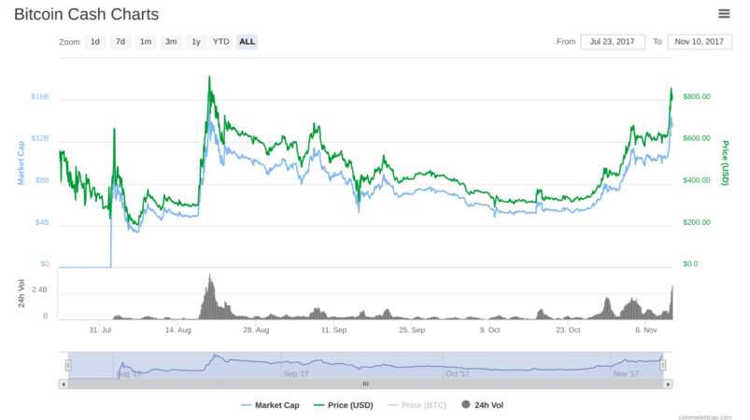Click the navigator left range handle
The width and height of the screenshot is (750, 420).
[x=68, y=365]
